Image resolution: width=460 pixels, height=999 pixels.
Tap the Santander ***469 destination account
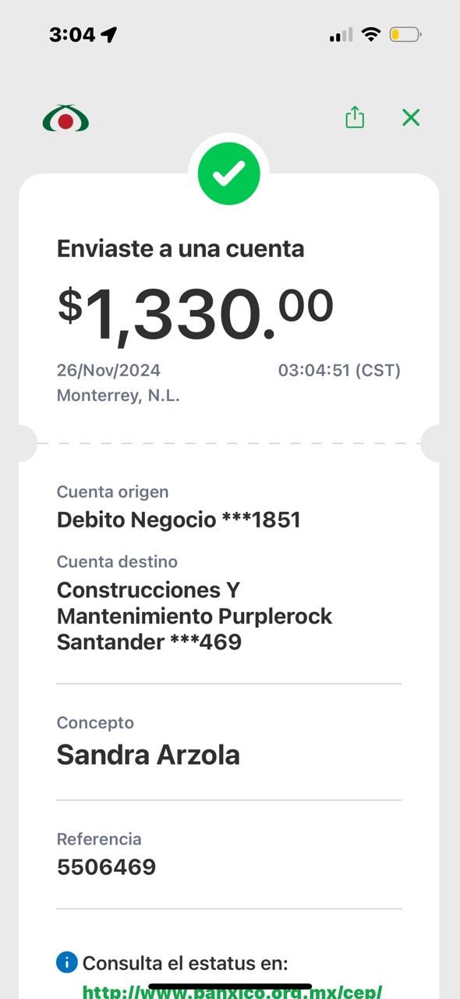point(149,642)
